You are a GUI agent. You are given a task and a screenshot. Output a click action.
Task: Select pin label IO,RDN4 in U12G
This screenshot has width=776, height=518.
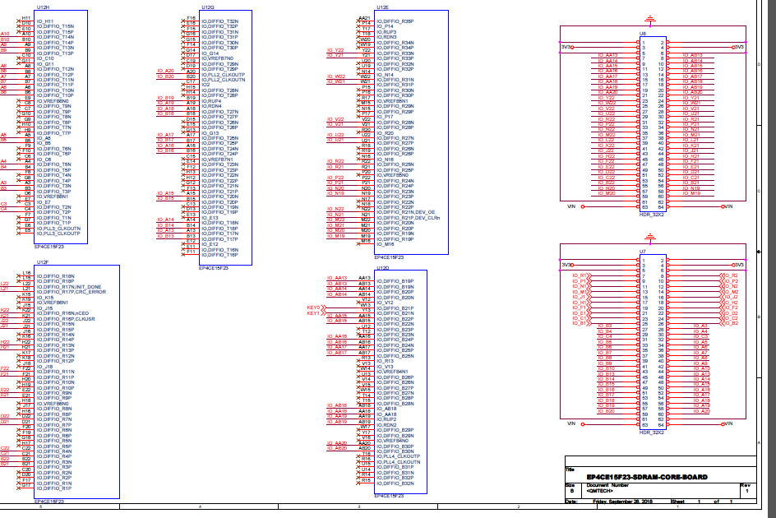click(211, 106)
